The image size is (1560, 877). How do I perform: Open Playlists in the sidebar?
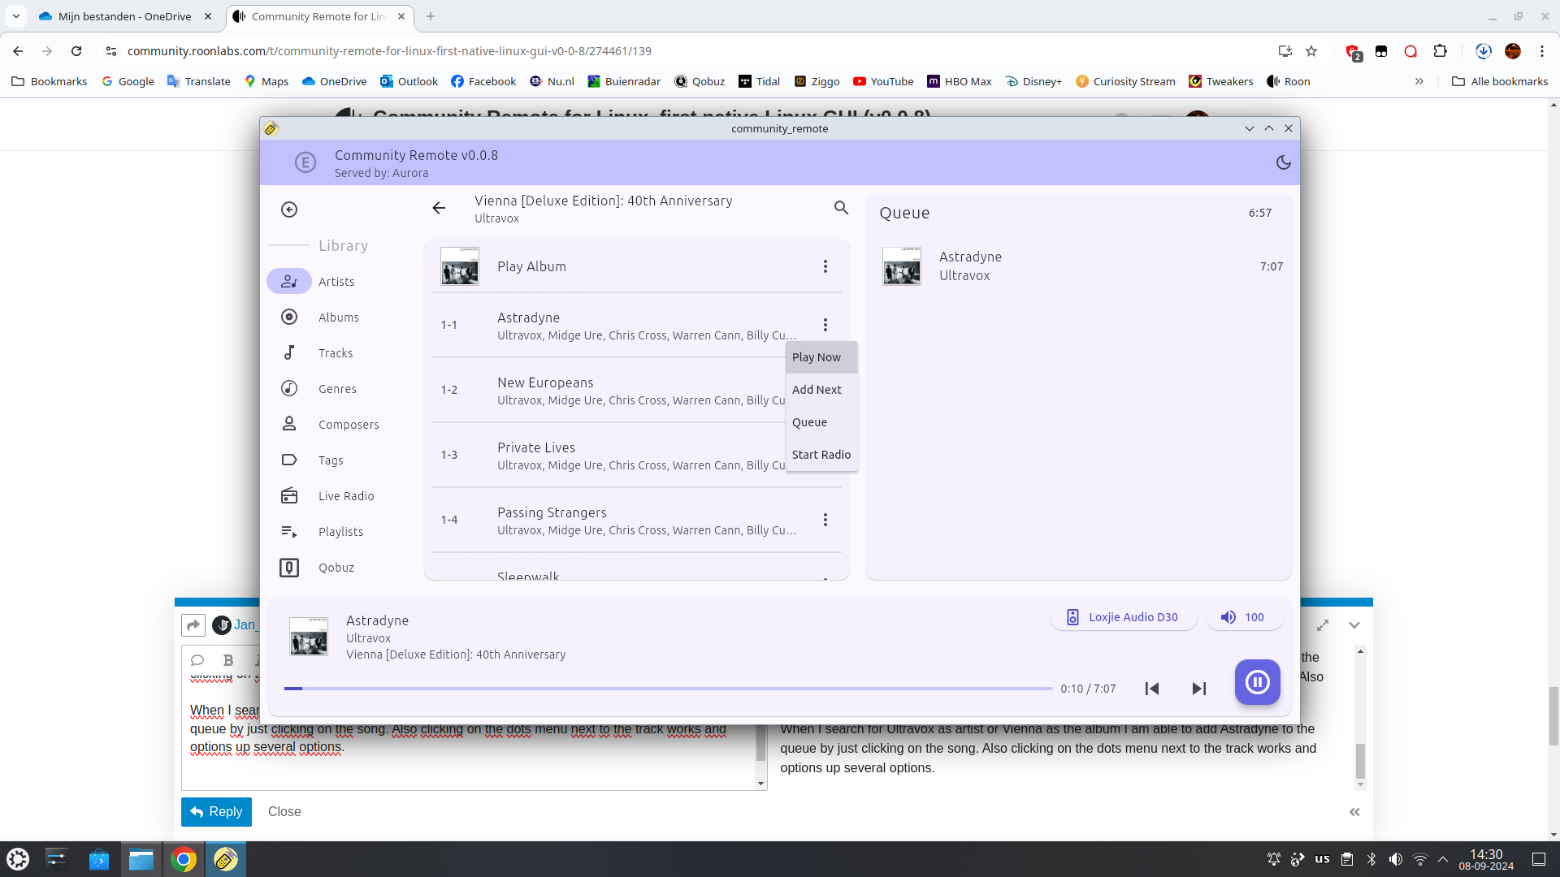tap(340, 531)
